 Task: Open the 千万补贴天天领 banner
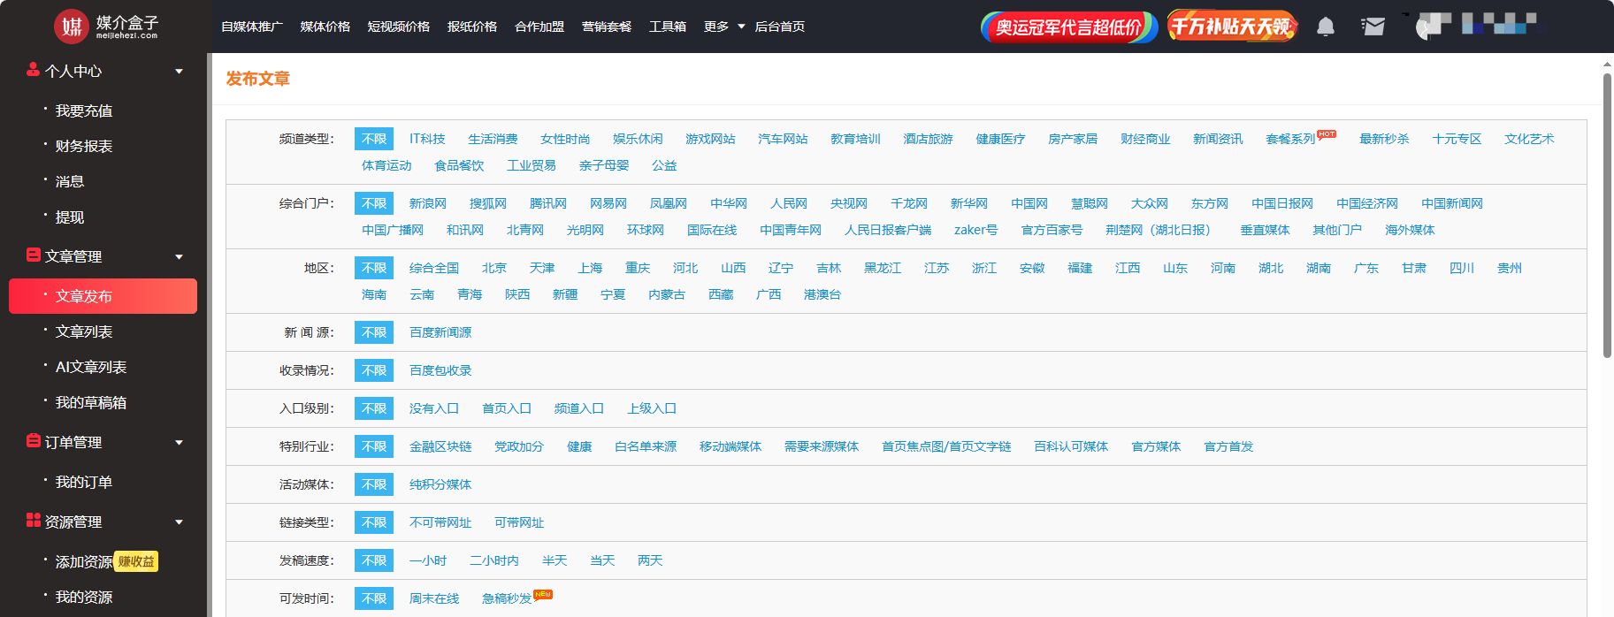point(1232,27)
